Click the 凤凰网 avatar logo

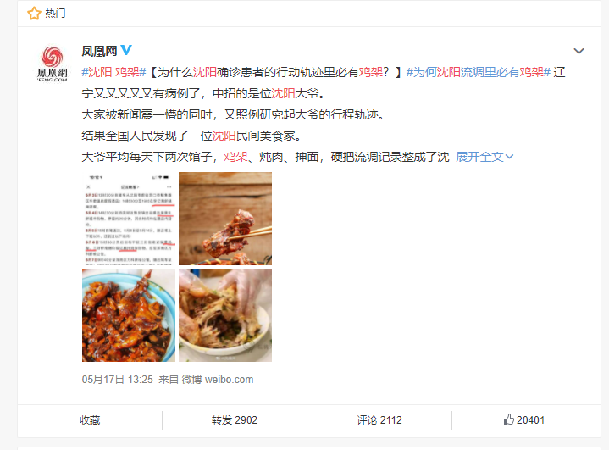pyautogui.click(x=52, y=64)
